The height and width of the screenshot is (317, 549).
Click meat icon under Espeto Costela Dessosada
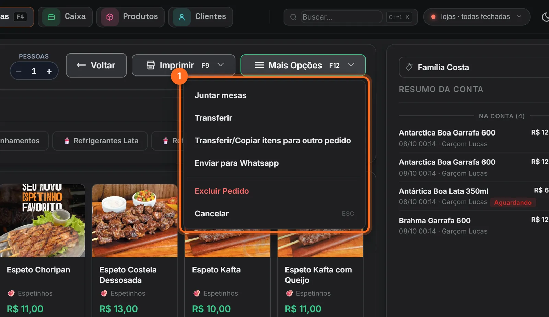pos(104,293)
